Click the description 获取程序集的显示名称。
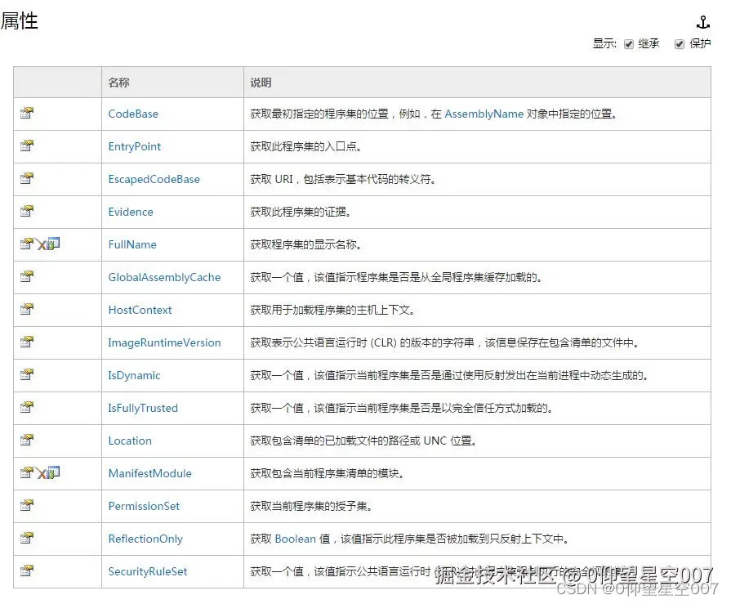731x604 pixels. click(305, 244)
